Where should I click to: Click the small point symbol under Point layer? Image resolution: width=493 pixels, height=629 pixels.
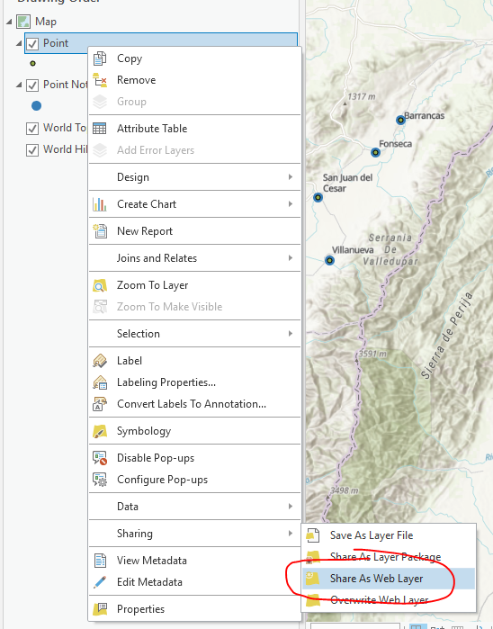pos(33,63)
